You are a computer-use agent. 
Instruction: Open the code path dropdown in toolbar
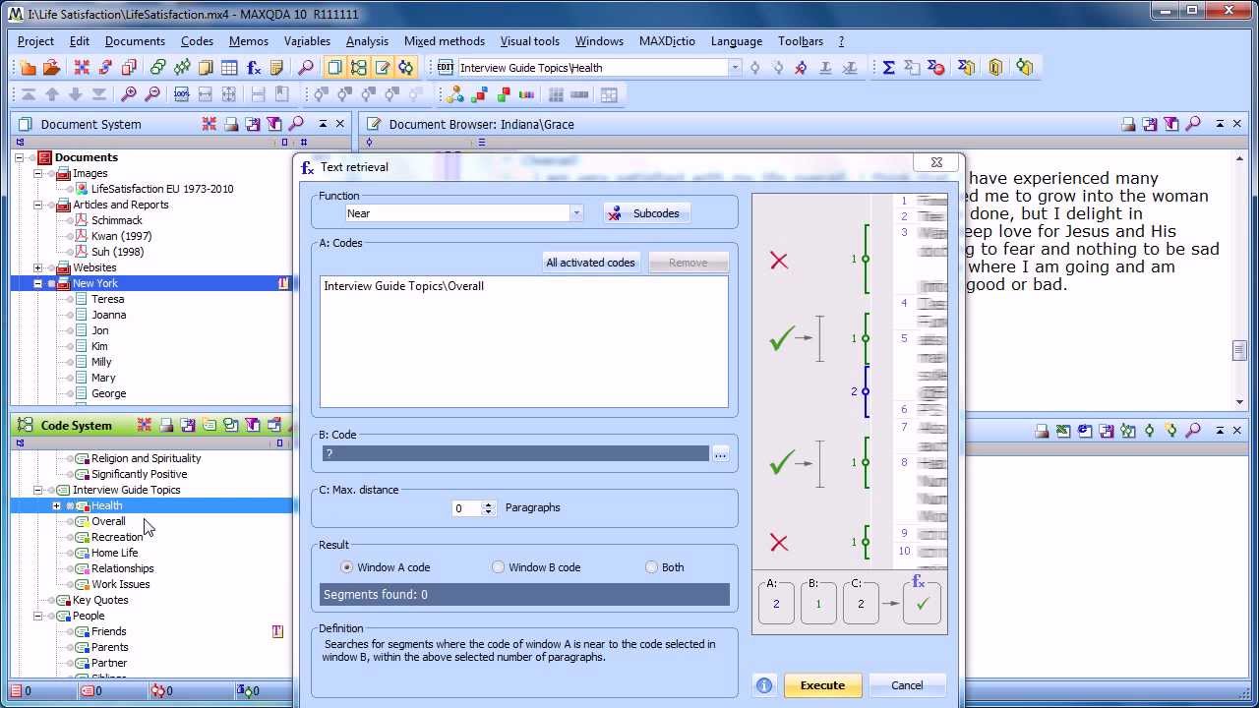735,68
